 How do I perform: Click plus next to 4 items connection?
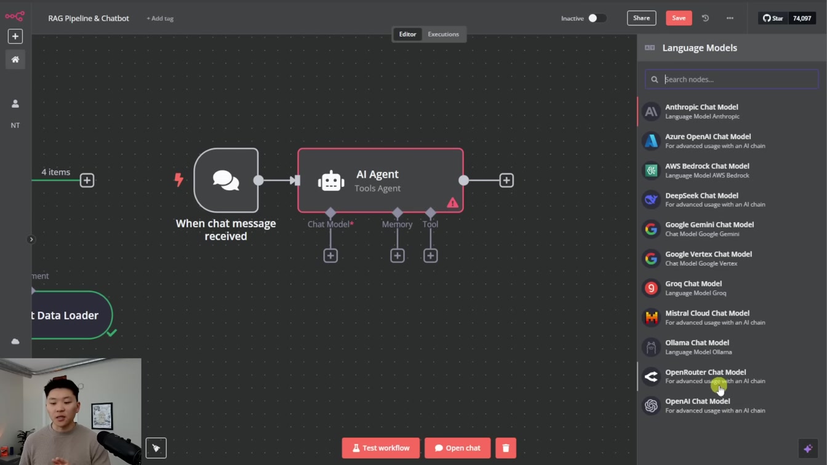click(x=87, y=180)
